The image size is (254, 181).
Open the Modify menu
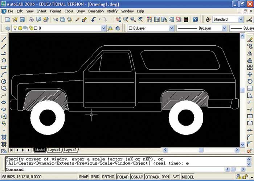(112, 11)
